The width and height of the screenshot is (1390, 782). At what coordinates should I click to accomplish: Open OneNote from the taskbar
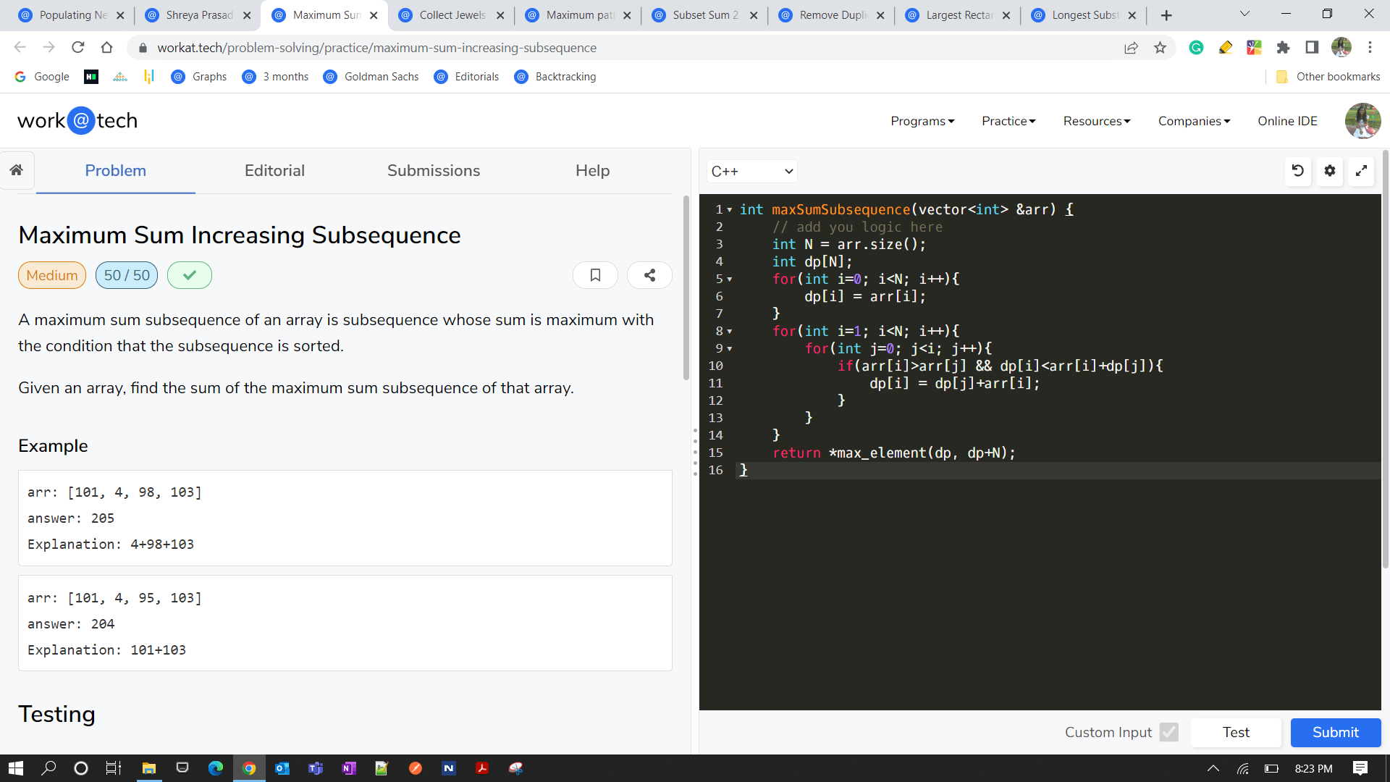tap(349, 768)
